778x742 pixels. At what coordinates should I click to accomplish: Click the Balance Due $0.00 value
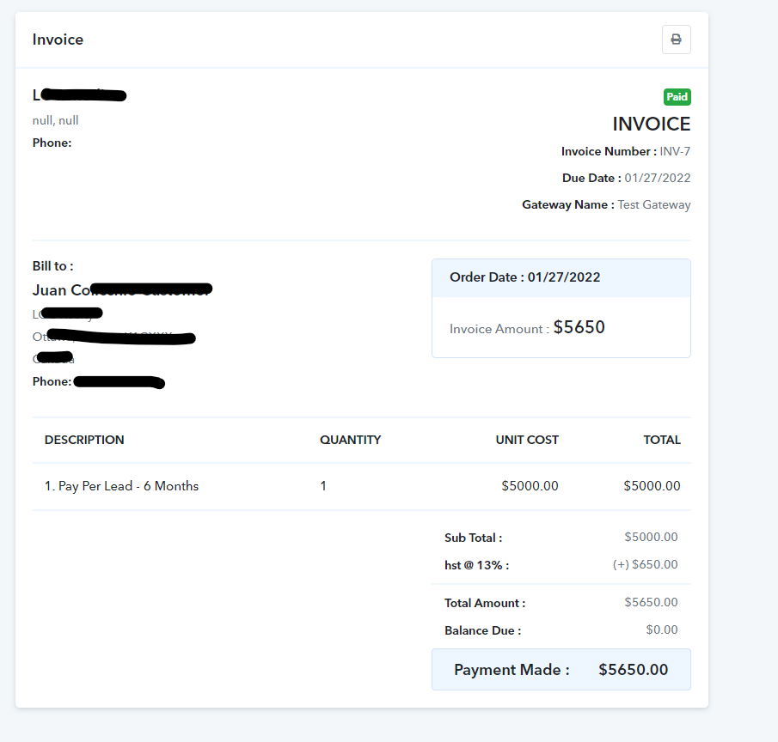click(662, 629)
